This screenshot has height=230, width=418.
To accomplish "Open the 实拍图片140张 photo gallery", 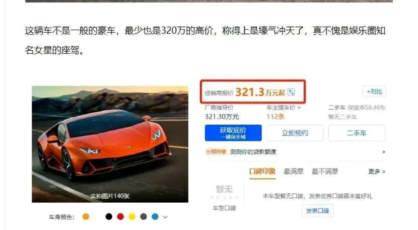I will pyautogui.click(x=110, y=196).
